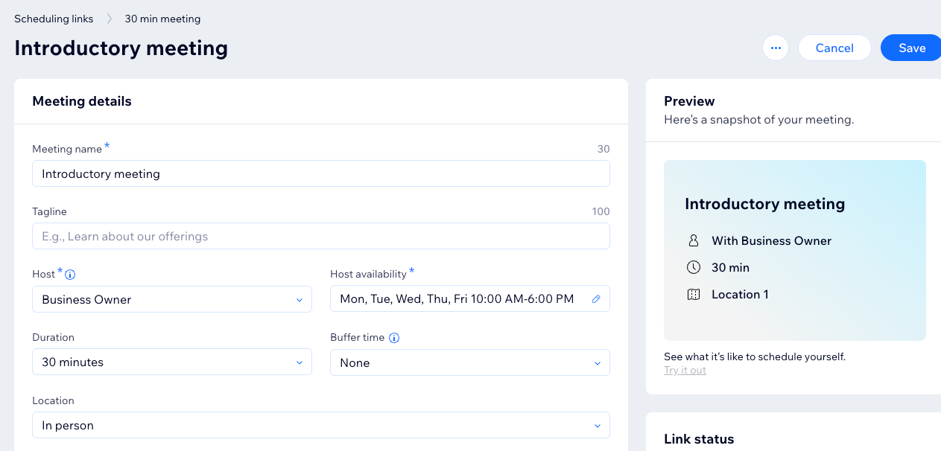Select the 30 min meeting breadcrumb
The width and height of the screenshot is (941, 451).
click(162, 19)
